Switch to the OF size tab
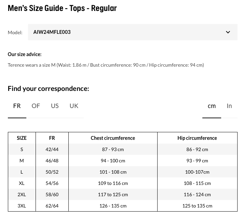The height and width of the screenshot is (215, 242). coord(36,106)
